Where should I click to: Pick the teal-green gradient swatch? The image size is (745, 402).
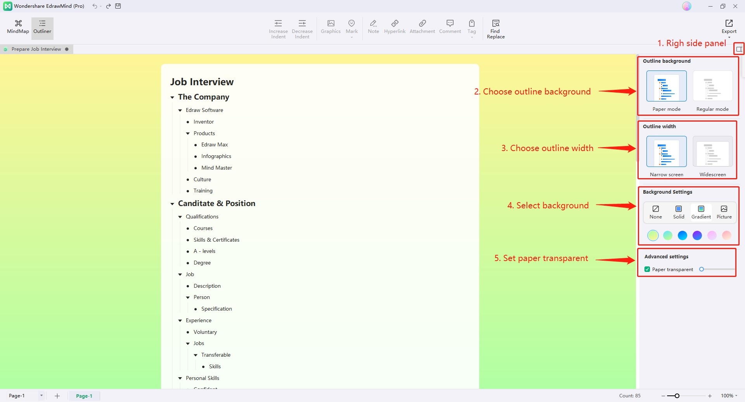(x=668, y=235)
